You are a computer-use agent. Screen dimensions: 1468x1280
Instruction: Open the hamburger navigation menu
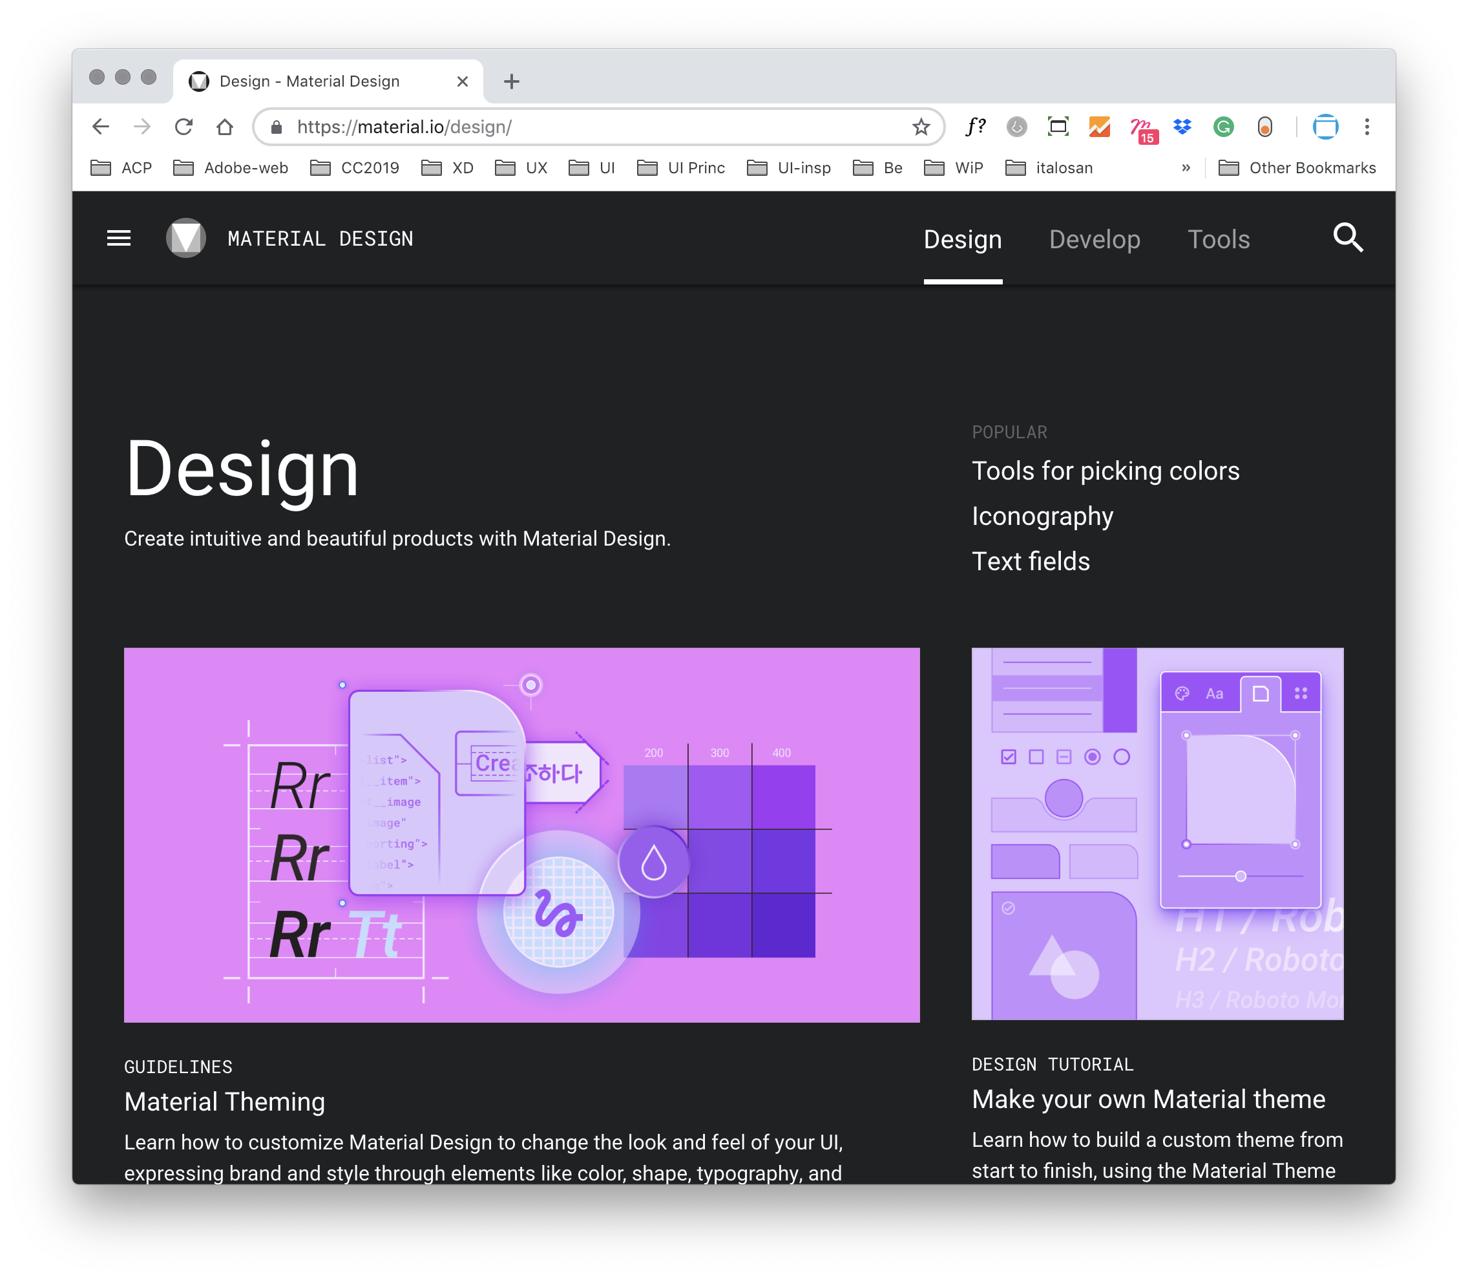(x=118, y=239)
